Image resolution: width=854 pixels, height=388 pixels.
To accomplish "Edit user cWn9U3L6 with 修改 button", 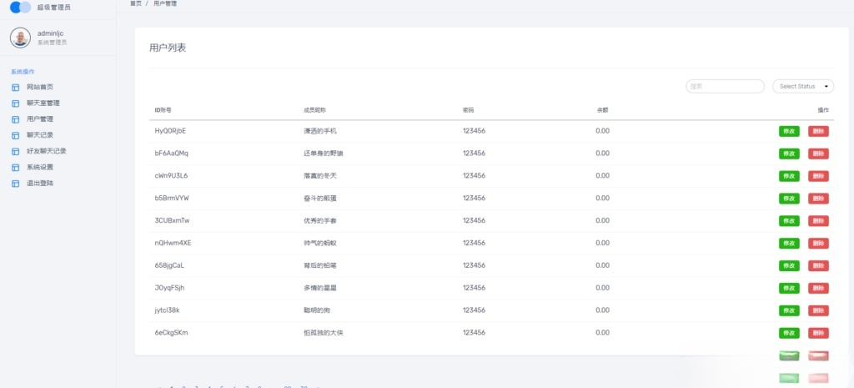I will click(x=789, y=176).
